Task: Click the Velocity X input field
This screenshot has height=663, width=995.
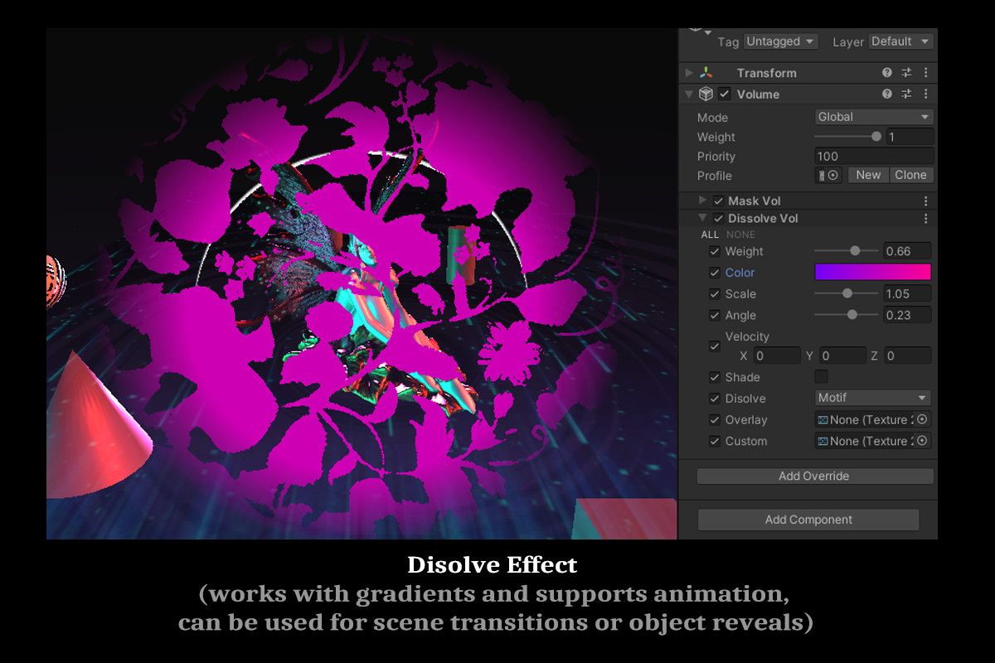Action: point(776,355)
